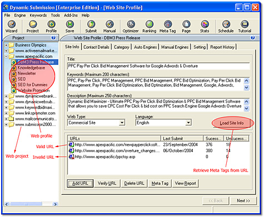Click the Meta Tag button below URLs
Screen dimensions: 264x217
coord(160,183)
